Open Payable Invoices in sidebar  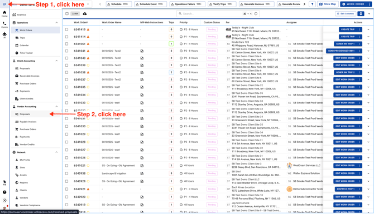coord(36,122)
